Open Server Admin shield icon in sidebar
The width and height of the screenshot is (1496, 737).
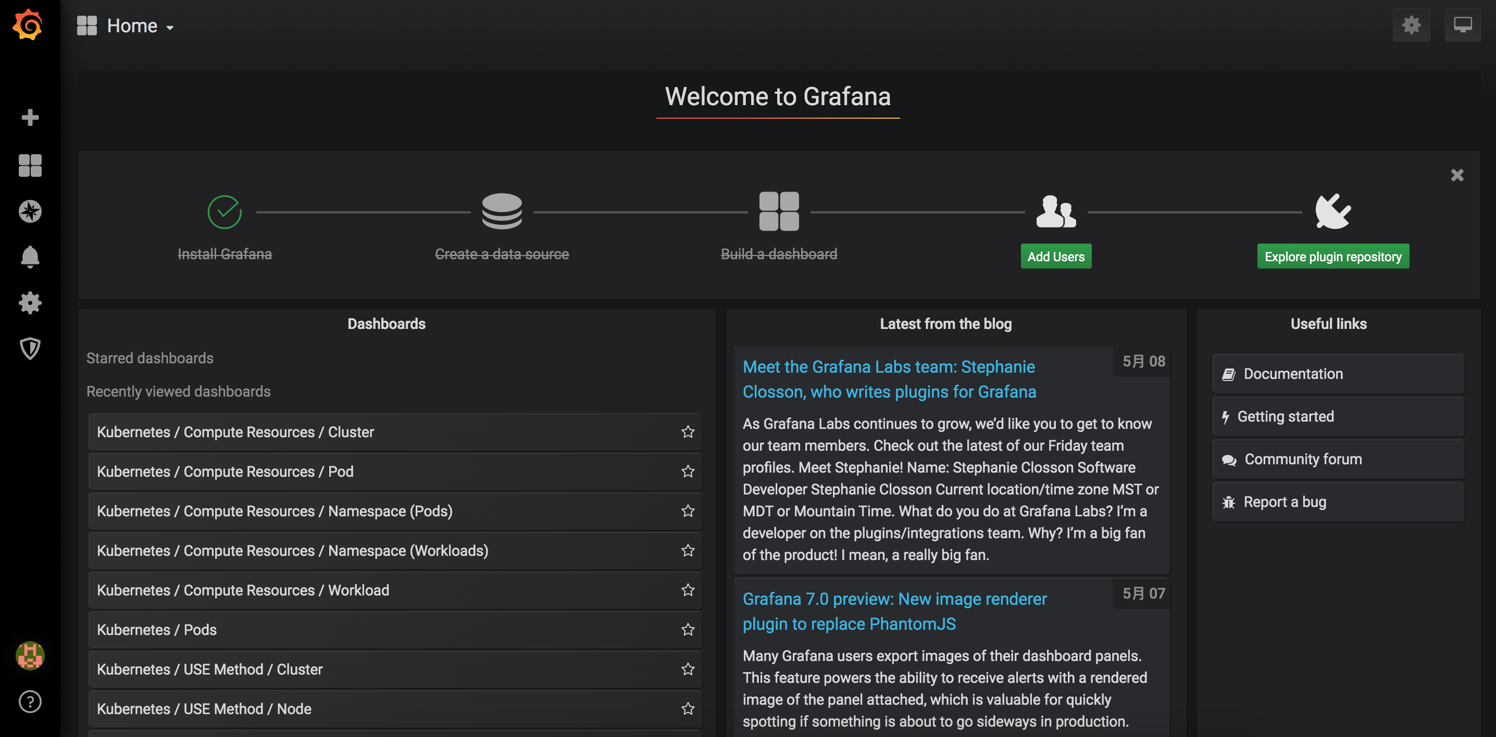click(30, 348)
